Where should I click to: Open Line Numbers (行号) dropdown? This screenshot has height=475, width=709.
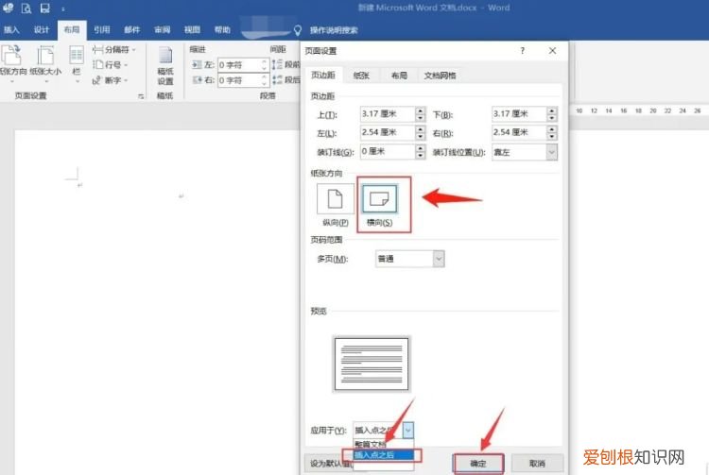point(111,64)
